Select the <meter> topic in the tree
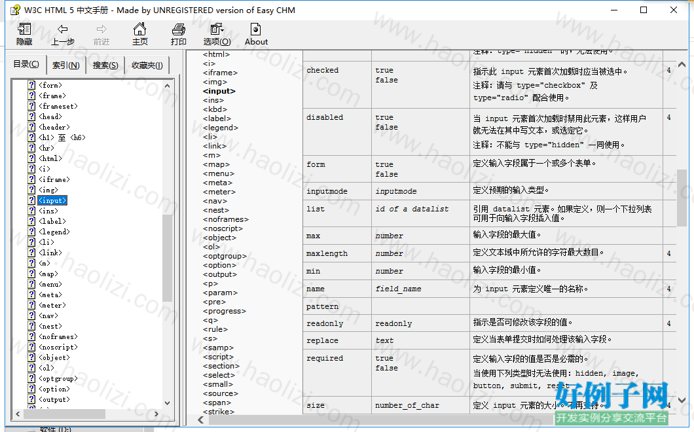This screenshot has height=432, width=694. (52, 306)
